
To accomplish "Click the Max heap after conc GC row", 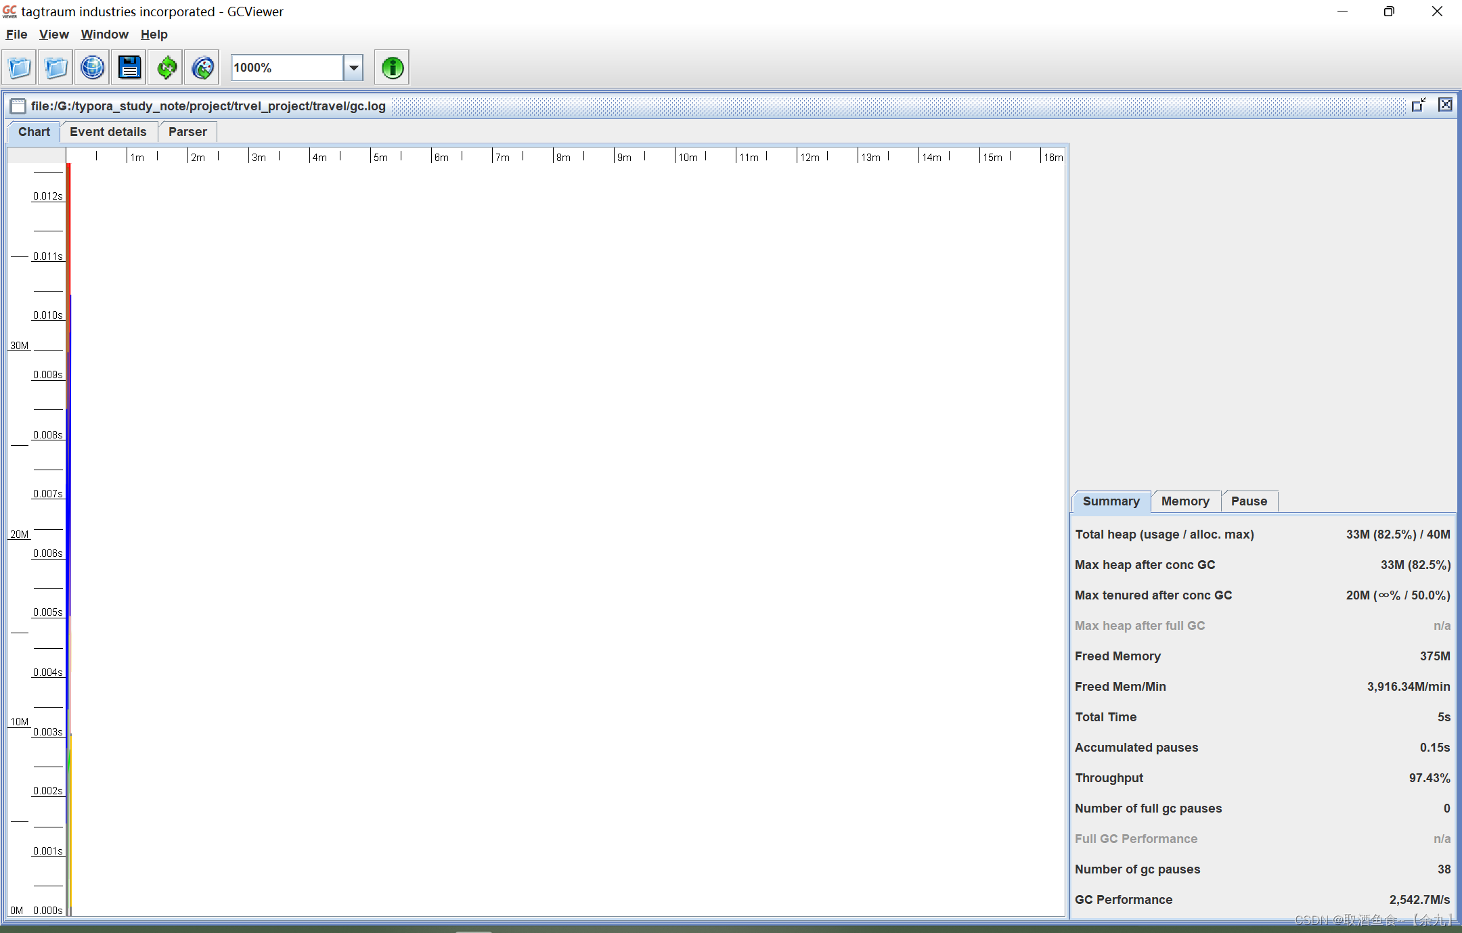I will point(1262,565).
